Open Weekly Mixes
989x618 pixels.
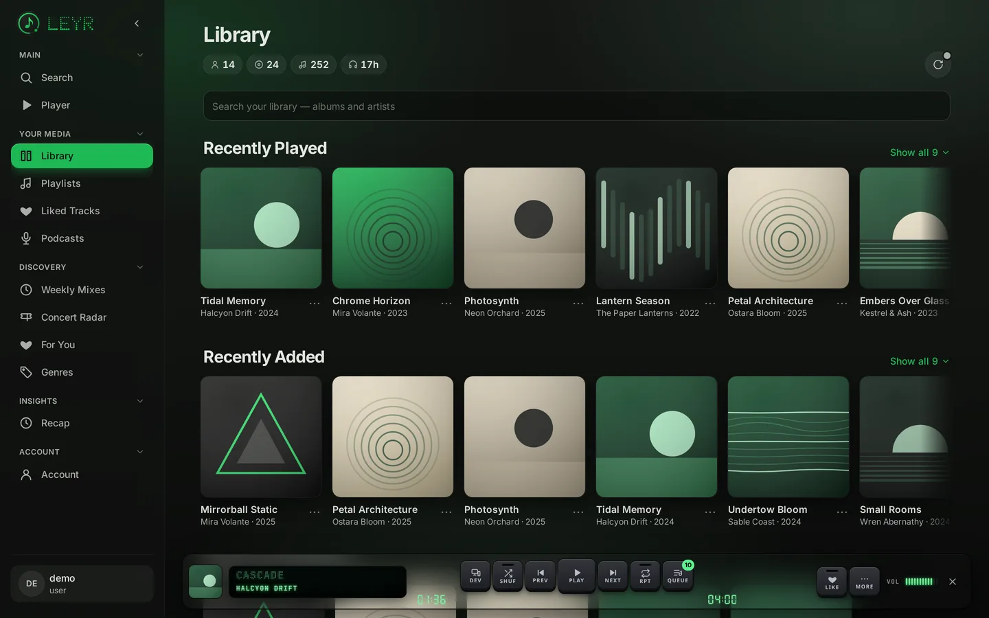pyautogui.click(x=82, y=290)
